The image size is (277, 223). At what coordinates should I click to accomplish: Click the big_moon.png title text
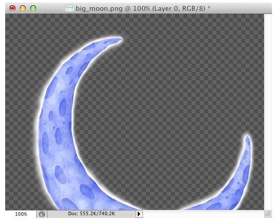tap(99, 8)
